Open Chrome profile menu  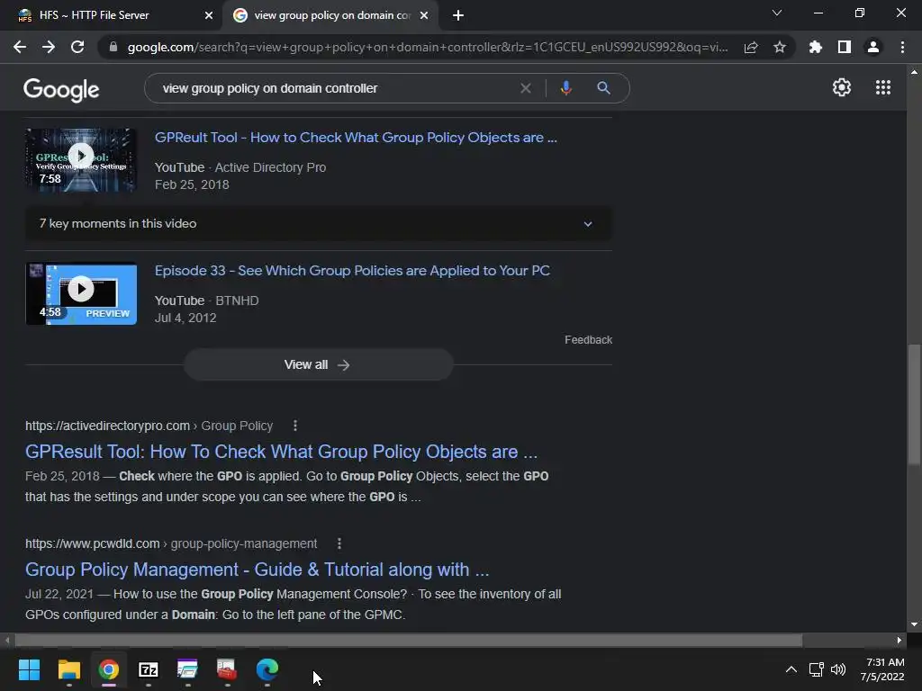(873, 47)
